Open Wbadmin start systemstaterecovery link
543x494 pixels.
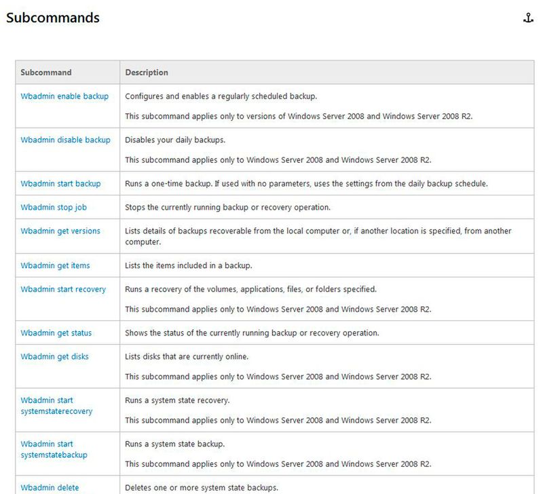[56, 406]
